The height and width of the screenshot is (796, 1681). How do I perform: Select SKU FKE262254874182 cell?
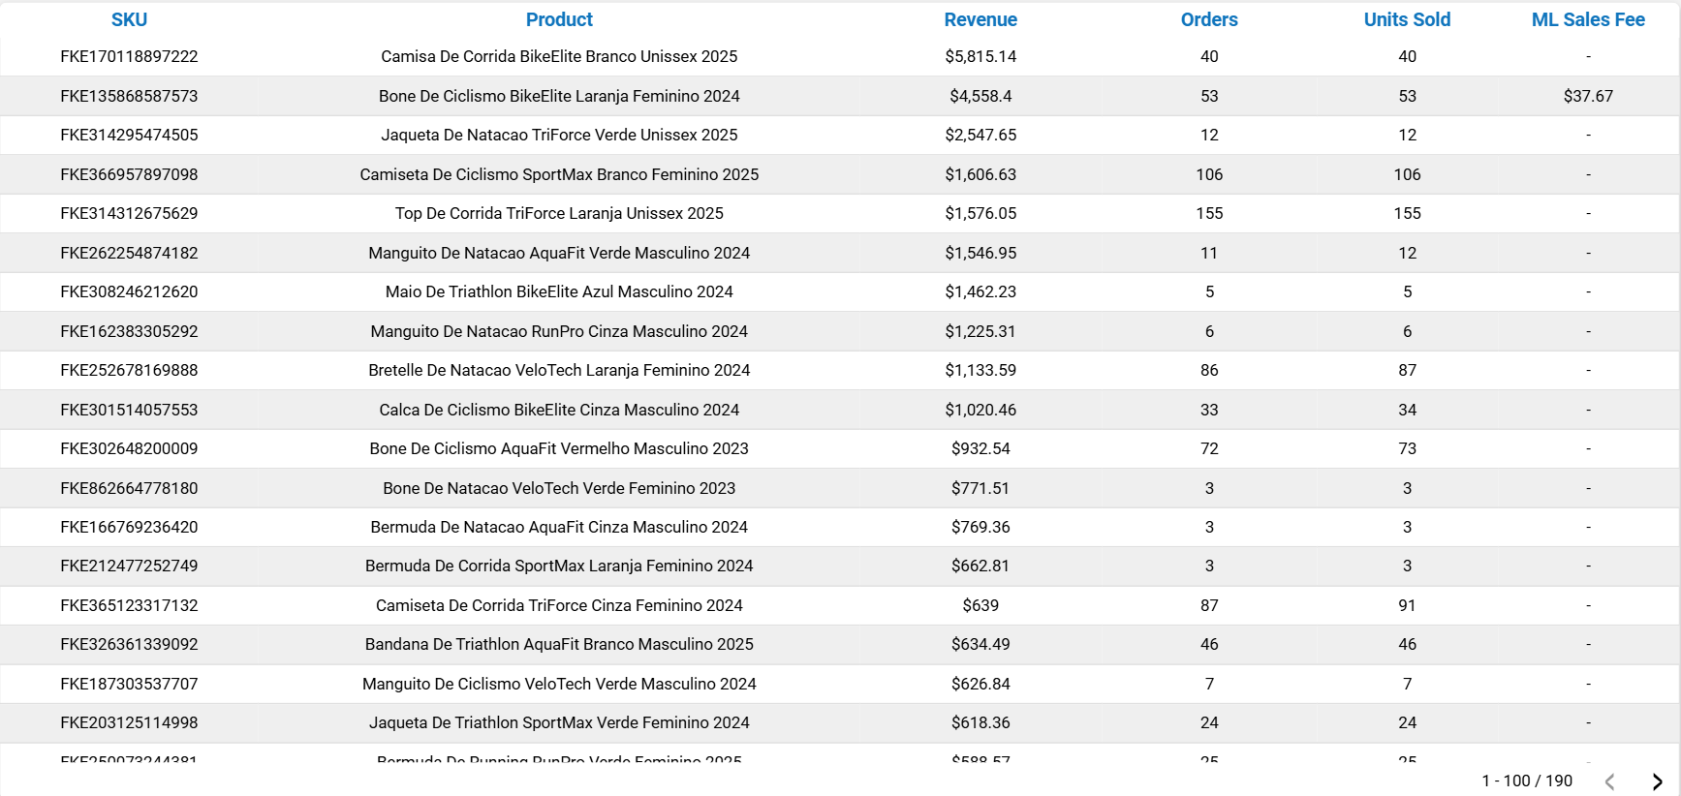pyautogui.click(x=129, y=253)
